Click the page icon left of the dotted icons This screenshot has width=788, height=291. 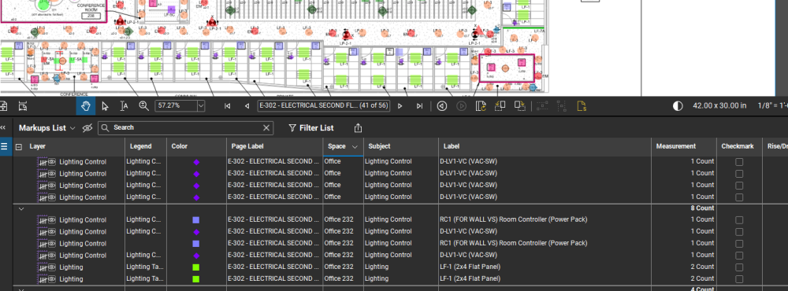click(519, 106)
